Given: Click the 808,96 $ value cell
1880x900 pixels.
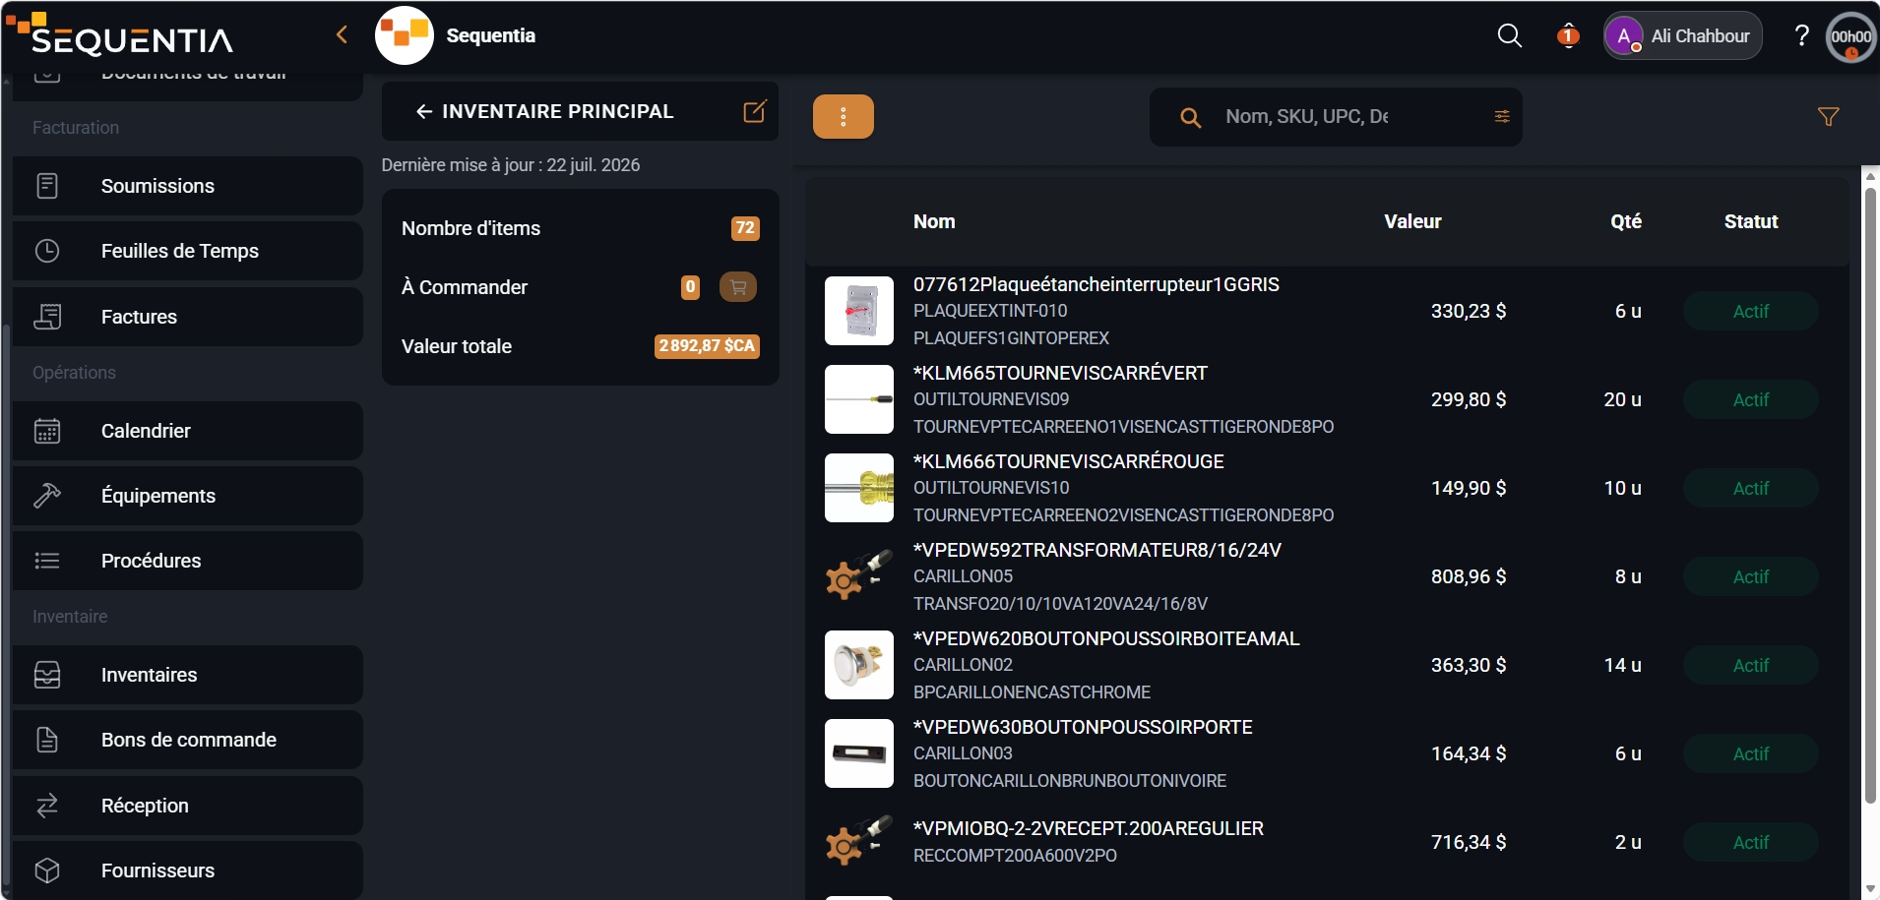Looking at the screenshot, I should coord(1469,576).
